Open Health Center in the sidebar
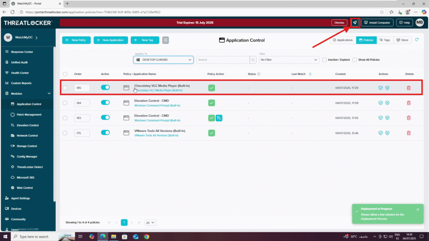This screenshot has height=241, width=429. click(x=20, y=73)
